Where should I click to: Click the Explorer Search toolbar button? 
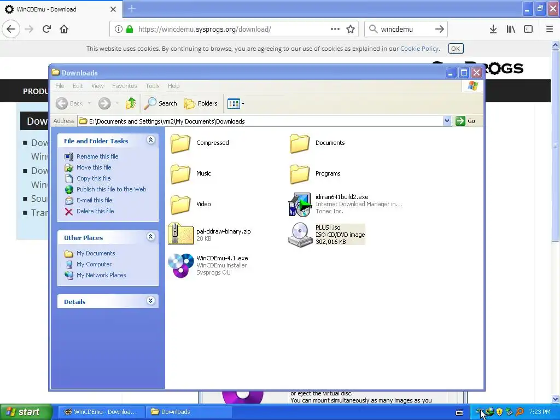coord(160,103)
